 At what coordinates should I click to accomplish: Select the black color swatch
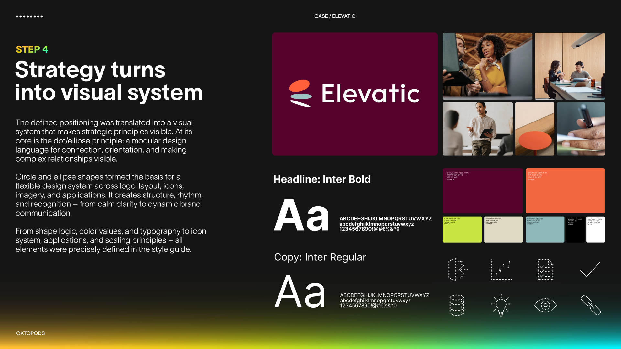pyautogui.click(x=575, y=229)
